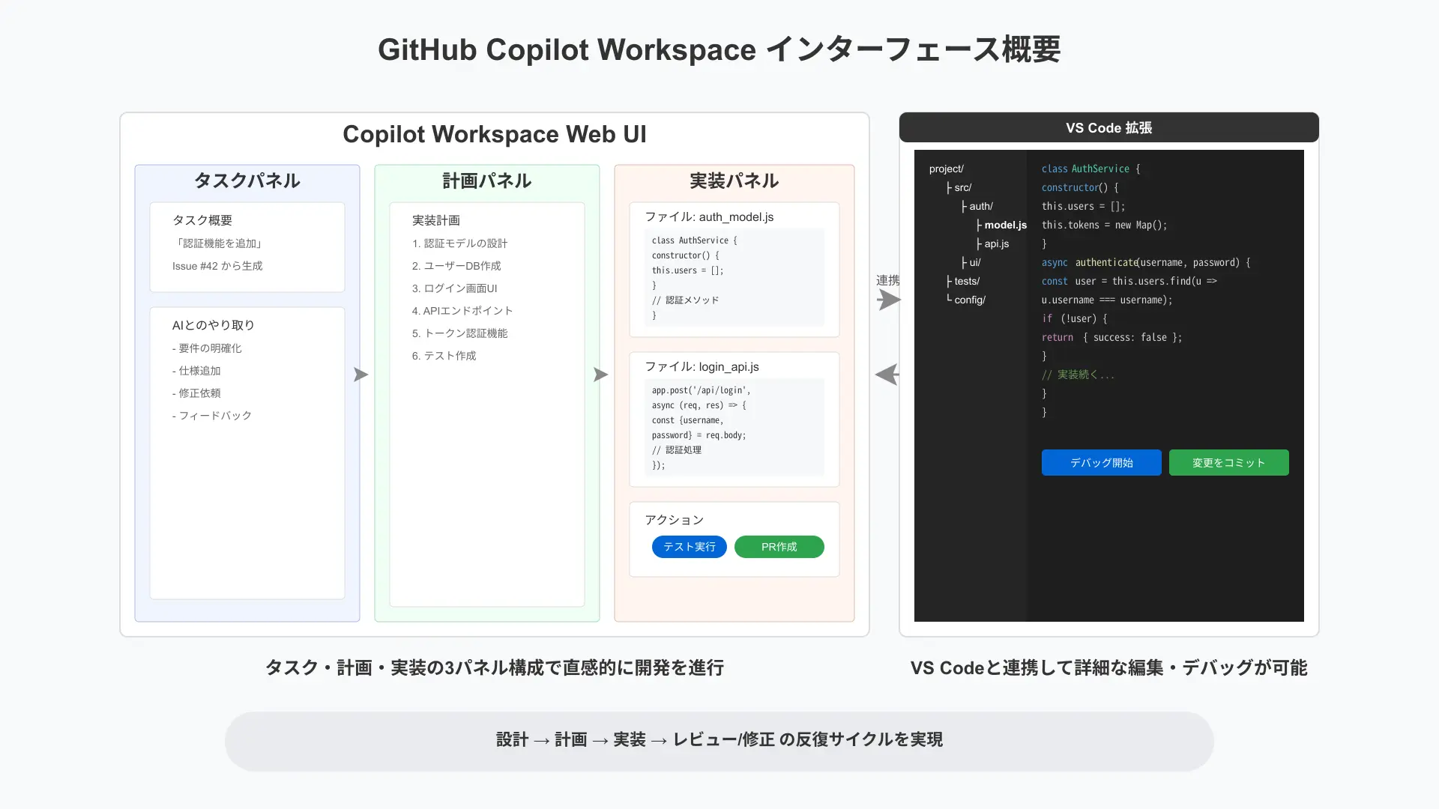Click Issue #42 から生成 text
Image resolution: width=1439 pixels, height=809 pixels.
[x=217, y=266]
